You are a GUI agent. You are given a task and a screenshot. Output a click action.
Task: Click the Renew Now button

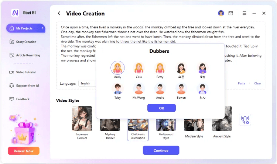pyautogui.click(x=24, y=151)
